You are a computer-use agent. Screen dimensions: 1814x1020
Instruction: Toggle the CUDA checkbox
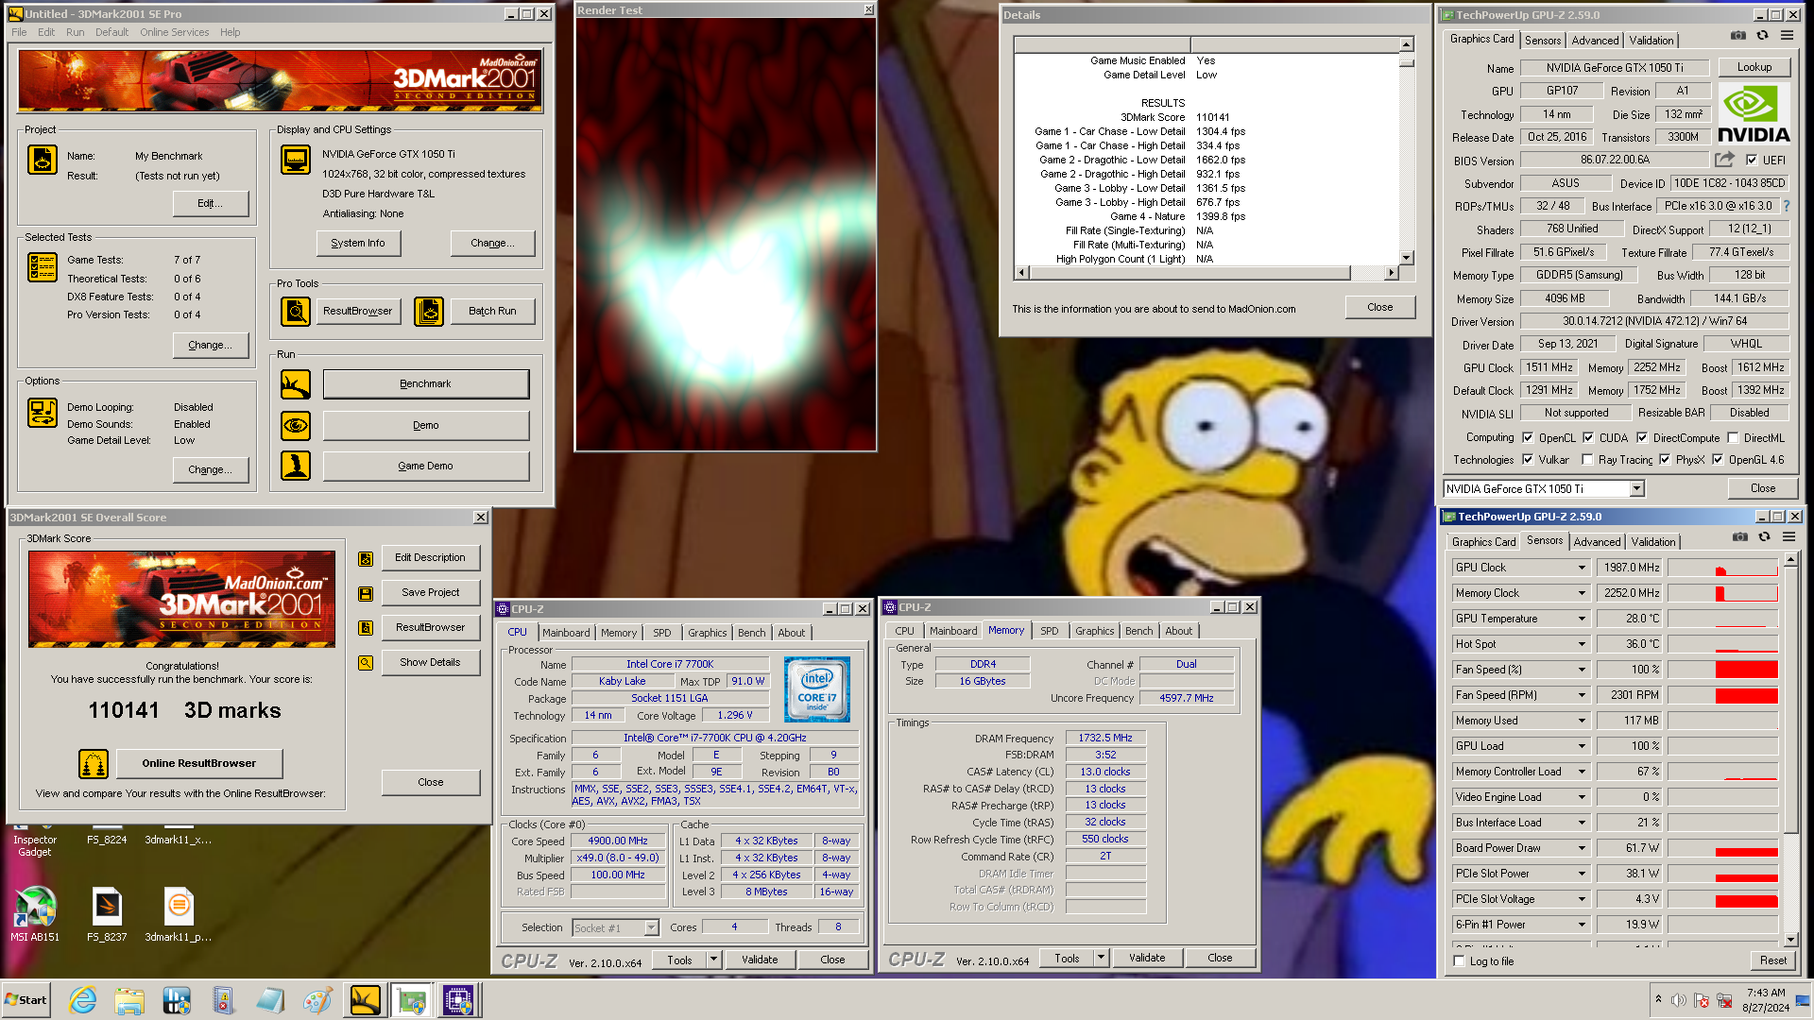1588,438
